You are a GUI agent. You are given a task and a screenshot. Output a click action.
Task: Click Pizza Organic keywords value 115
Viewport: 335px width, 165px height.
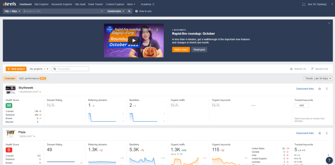point(216,150)
